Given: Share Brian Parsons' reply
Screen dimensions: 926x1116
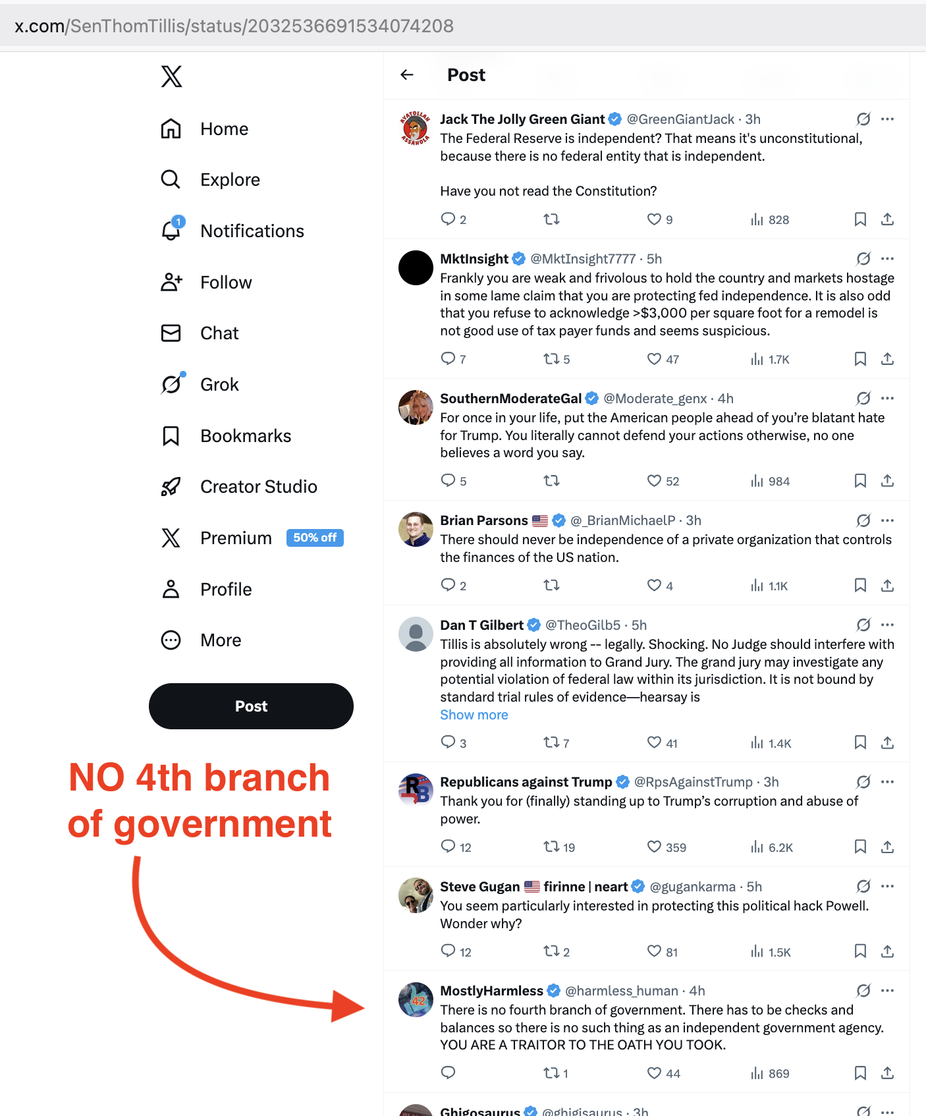Looking at the screenshot, I should (x=887, y=586).
